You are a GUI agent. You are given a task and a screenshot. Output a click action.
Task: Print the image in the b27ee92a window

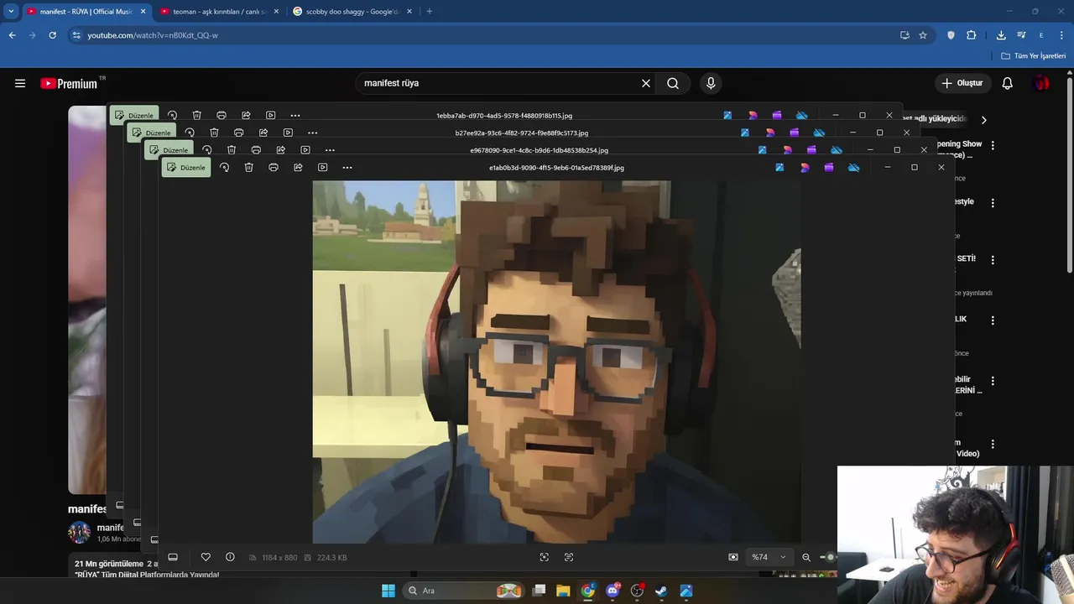[238, 133]
